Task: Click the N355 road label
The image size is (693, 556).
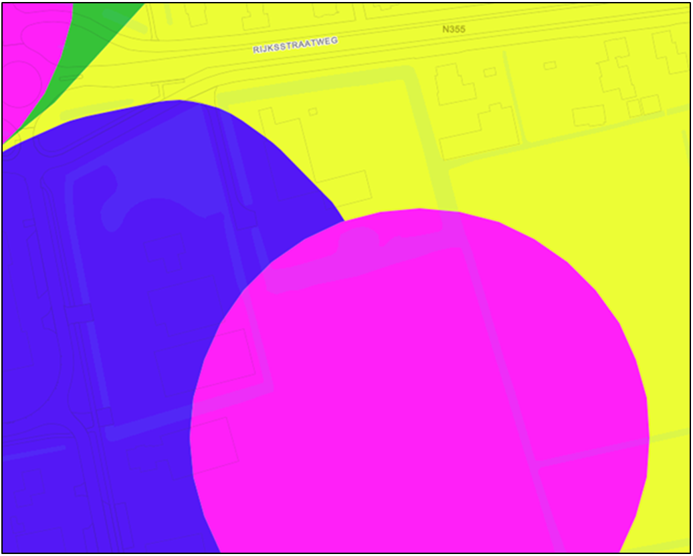Action: tap(454, 29)
